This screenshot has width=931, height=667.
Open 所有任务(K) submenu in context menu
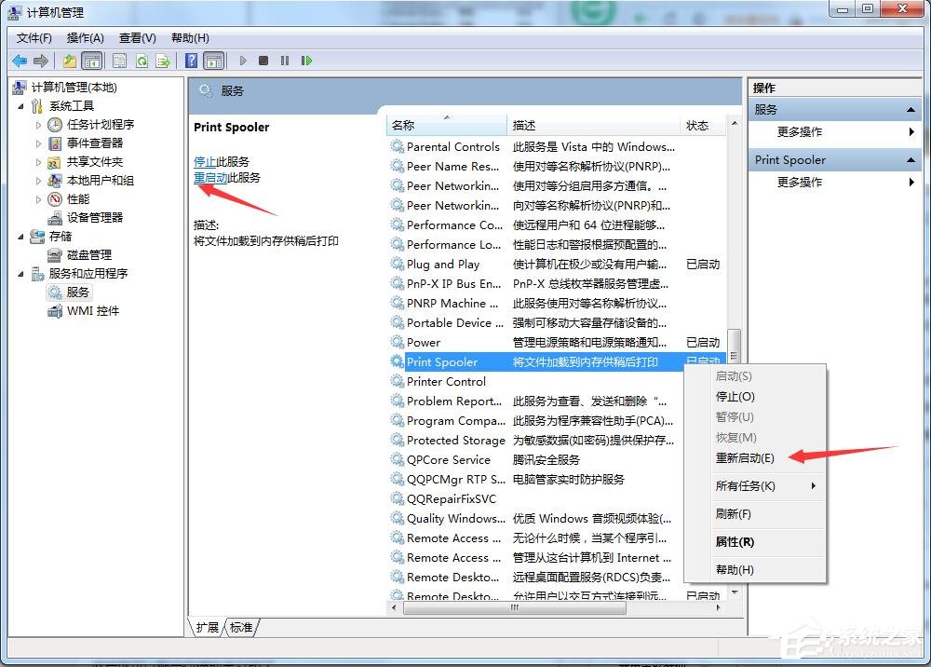pos(745,486)
